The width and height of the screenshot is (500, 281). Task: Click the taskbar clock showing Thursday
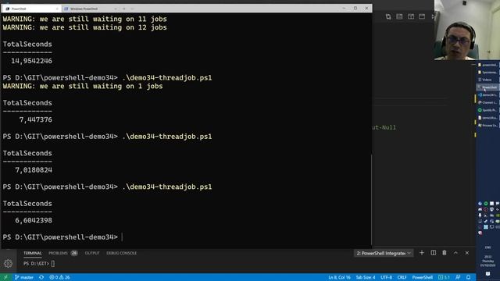pos(487,261)
